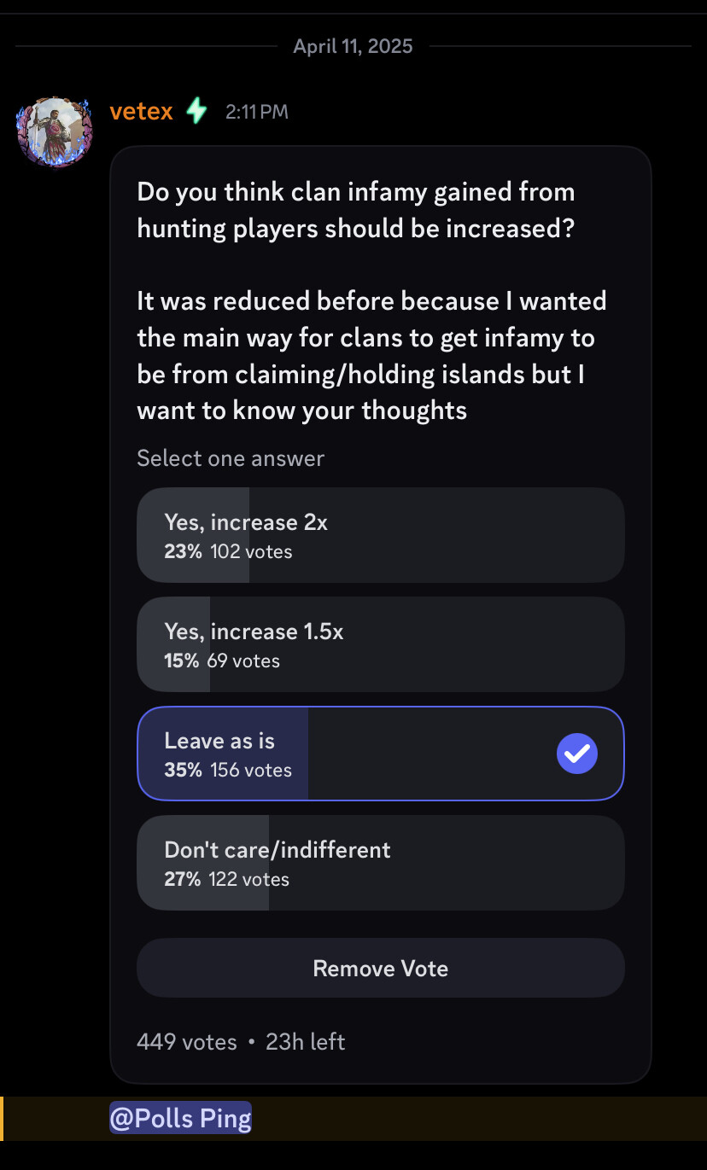
Task: Click the 35% result progress bar
Action: [x=223, y=754]
